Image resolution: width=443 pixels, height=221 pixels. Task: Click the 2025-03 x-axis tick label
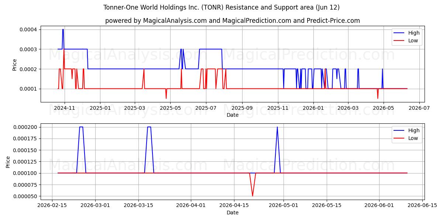pyautogui.click(x=134, y=108)
